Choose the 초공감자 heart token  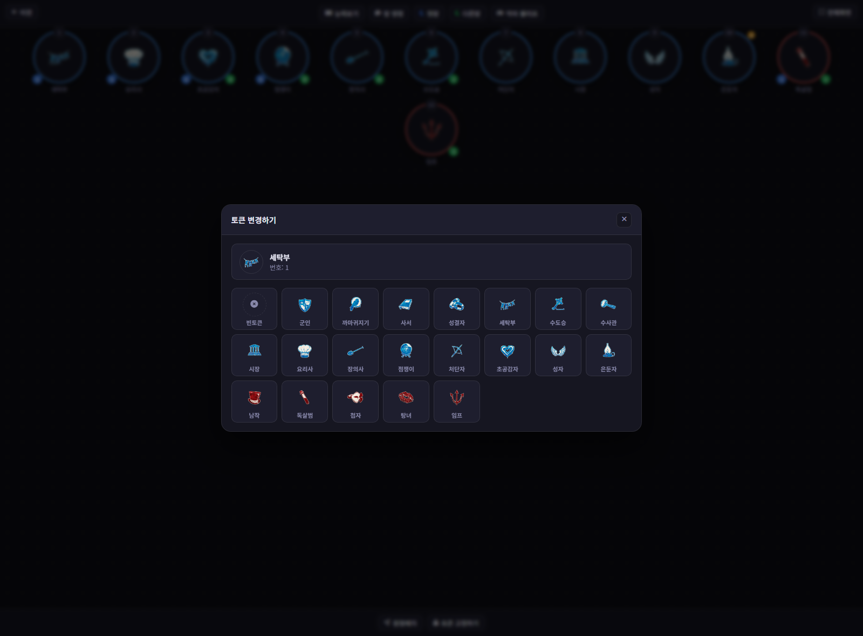508,355
